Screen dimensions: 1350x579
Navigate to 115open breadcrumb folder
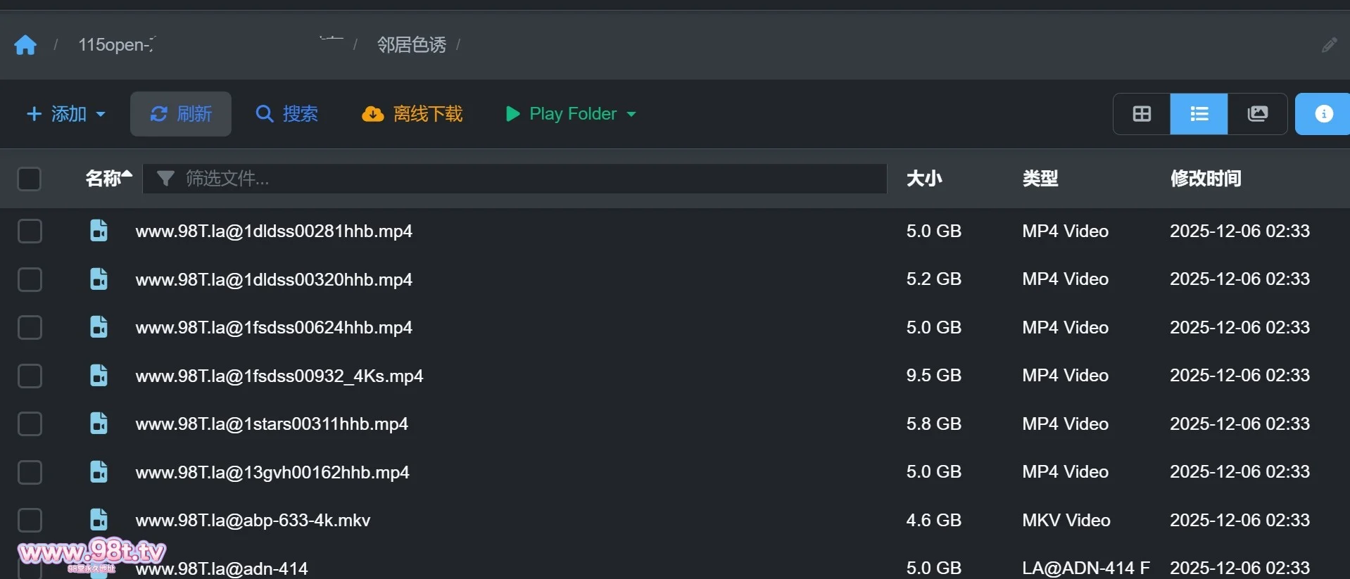pos(116,45)
